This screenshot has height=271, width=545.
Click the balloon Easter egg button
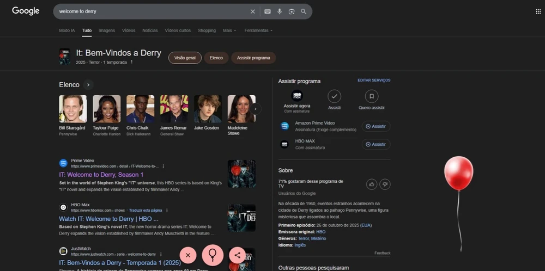213,254
